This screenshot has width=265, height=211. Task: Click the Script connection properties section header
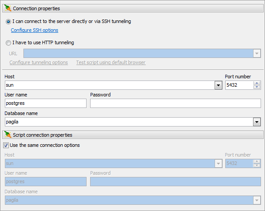pyautogui.click(x=133, y=134)
